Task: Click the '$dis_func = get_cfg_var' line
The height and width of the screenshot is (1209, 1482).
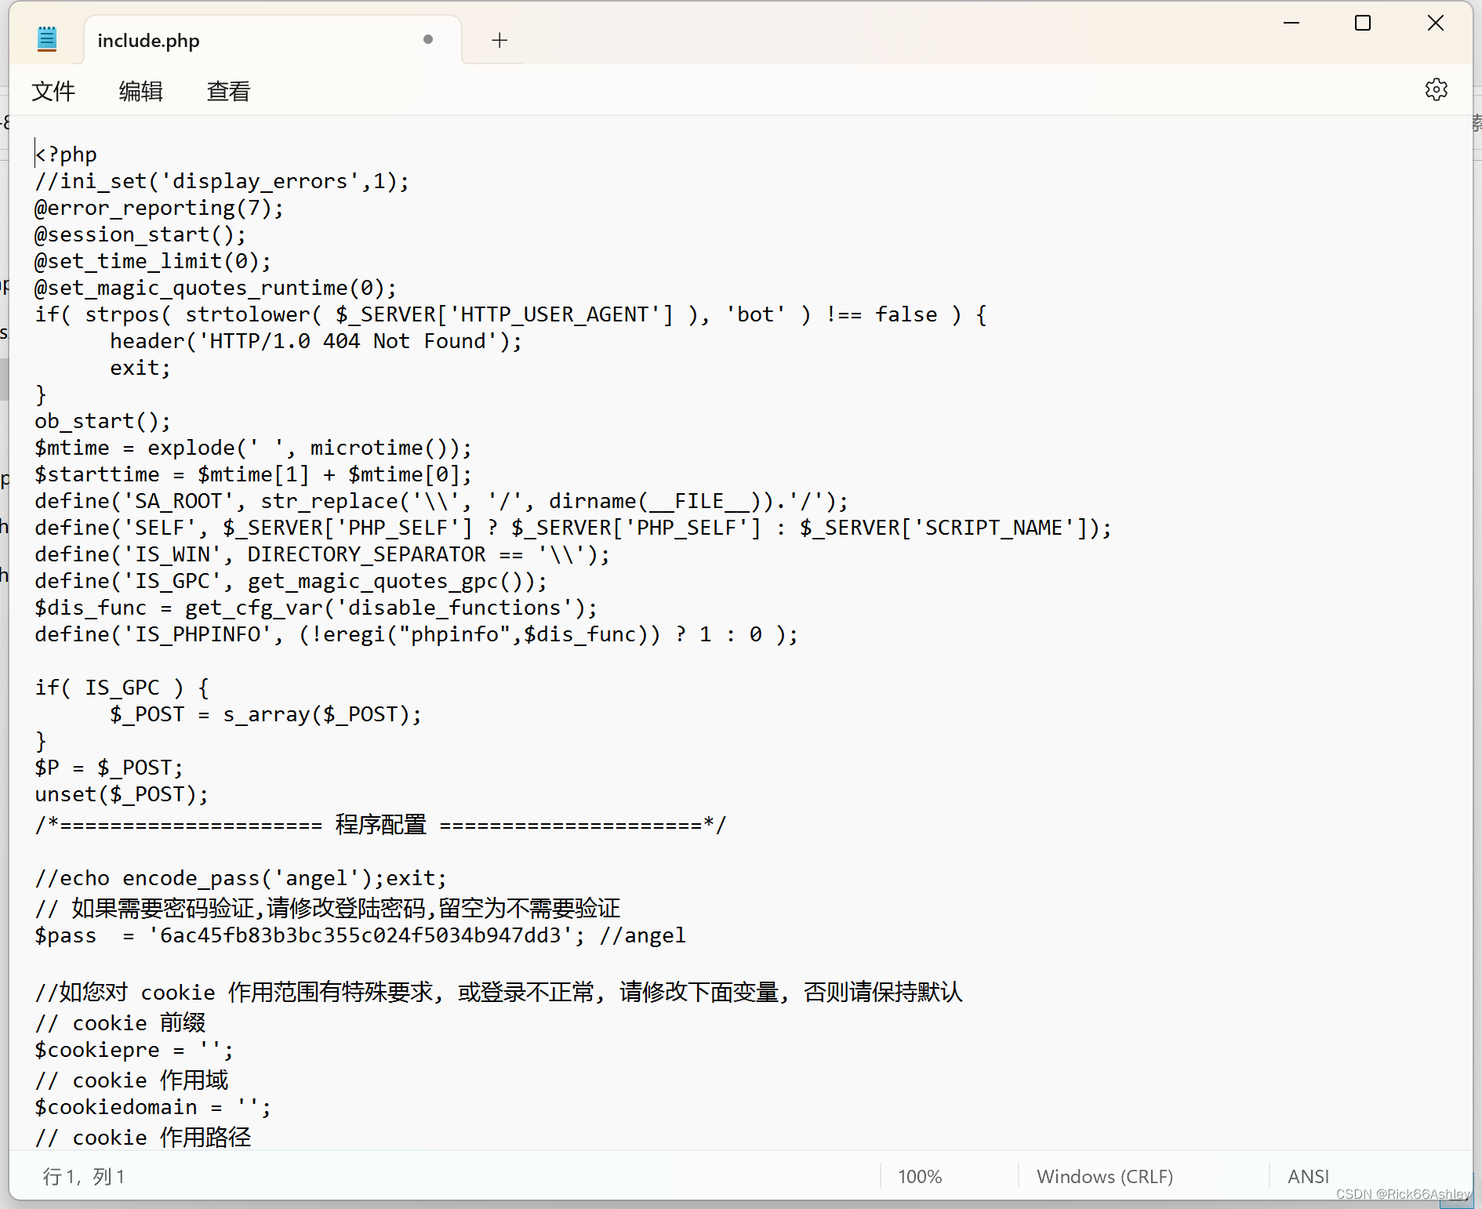Action: (x=316, y=608)
